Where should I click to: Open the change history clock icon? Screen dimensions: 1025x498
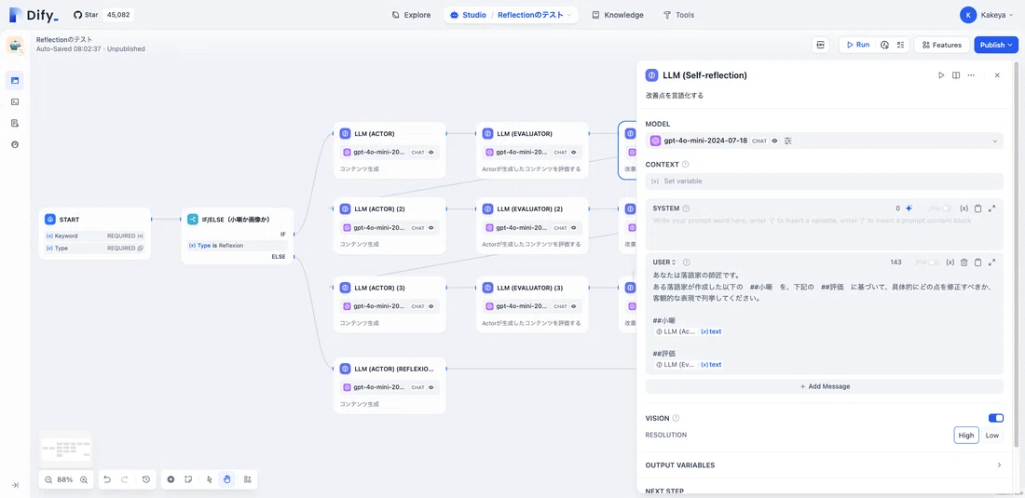coord(145,479)
